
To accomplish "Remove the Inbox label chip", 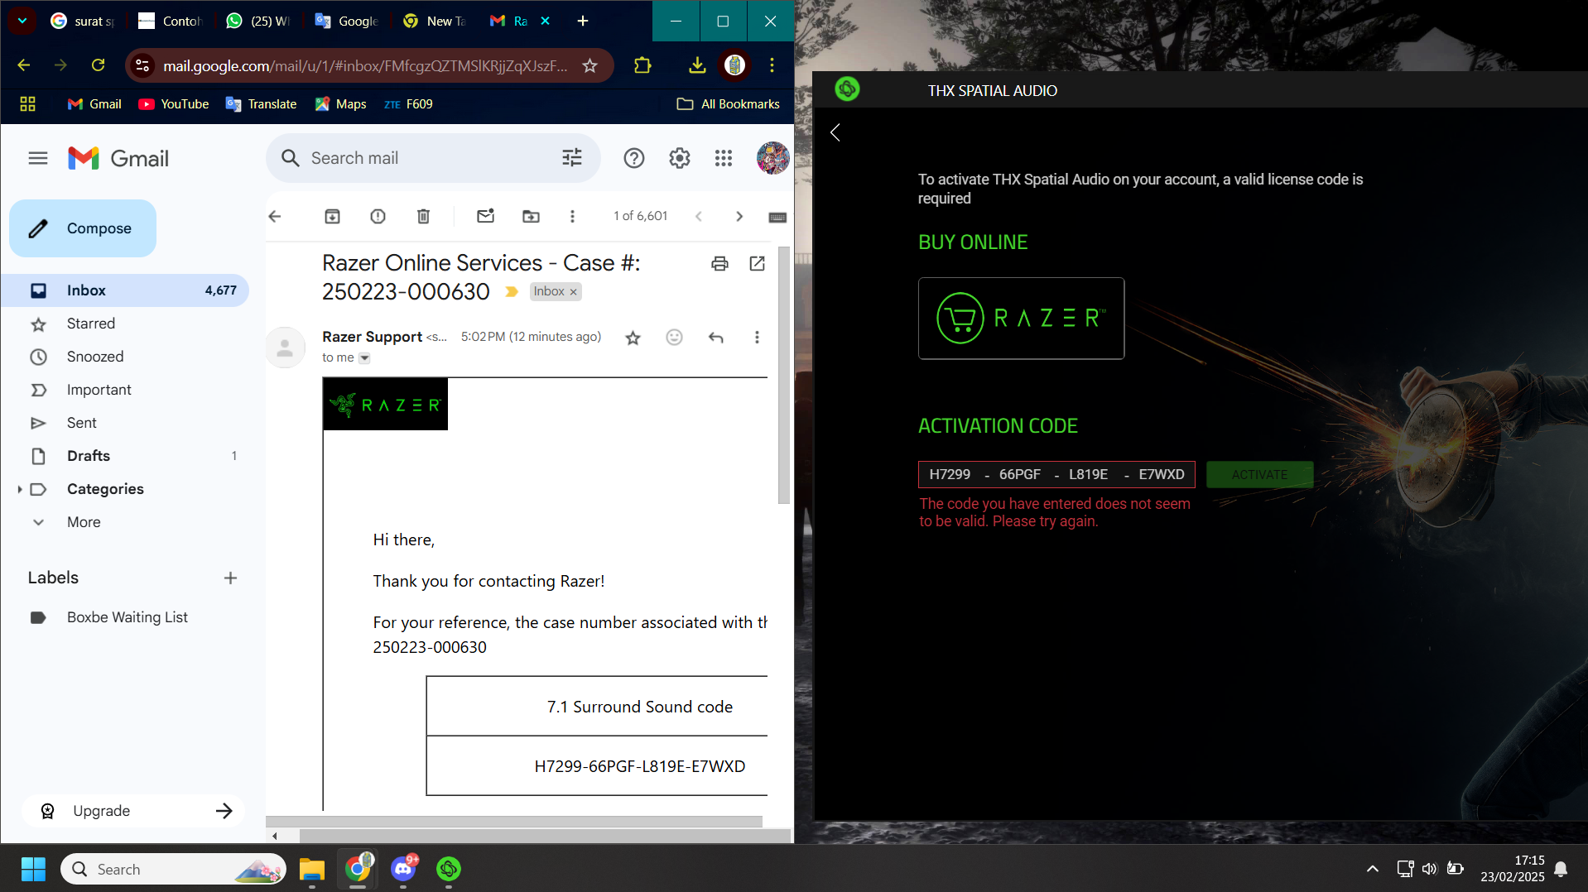I will [x=573, y=292].
